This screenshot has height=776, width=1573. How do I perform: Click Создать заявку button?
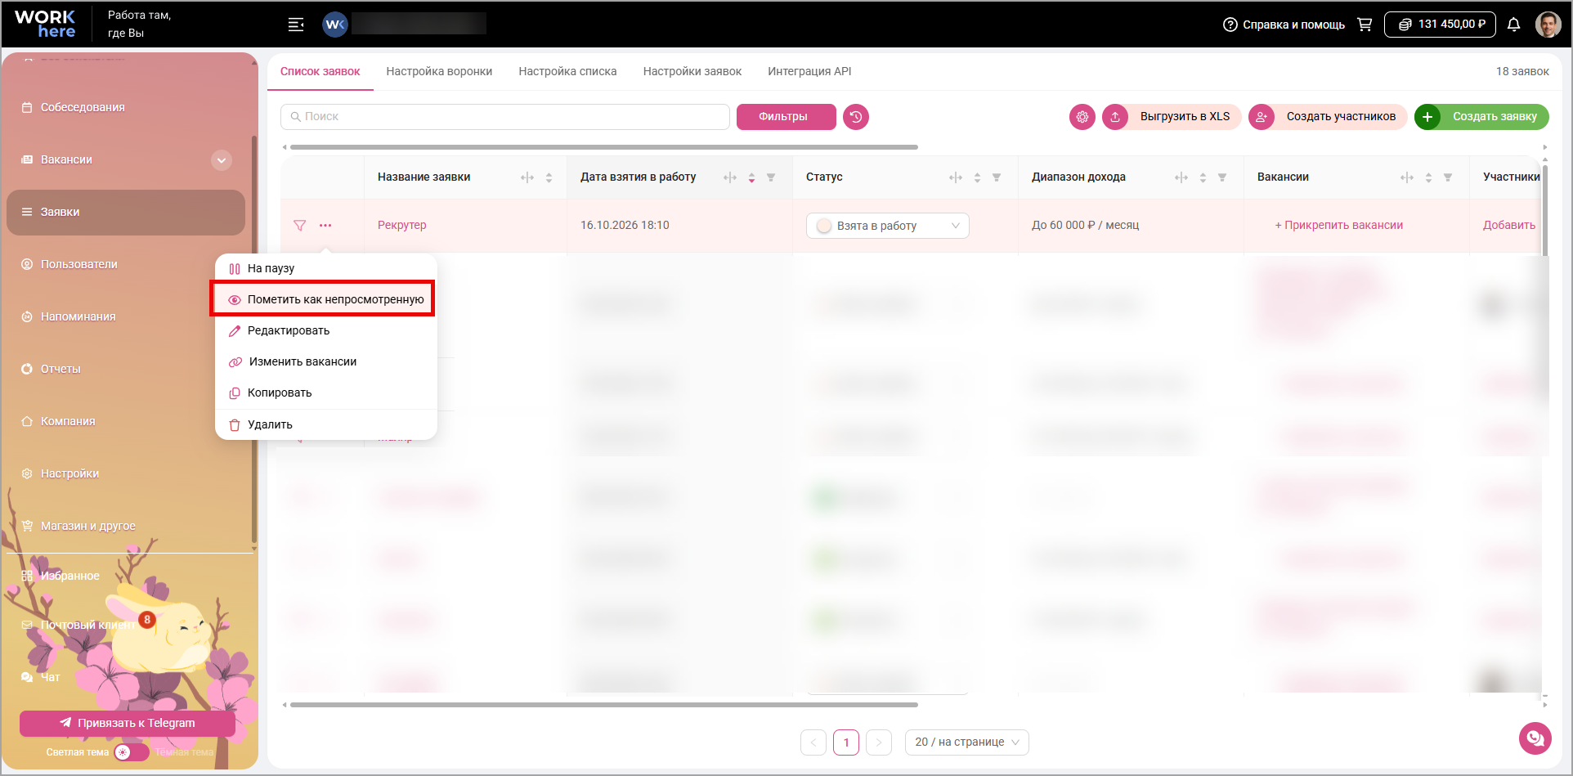pos(1481,117)
